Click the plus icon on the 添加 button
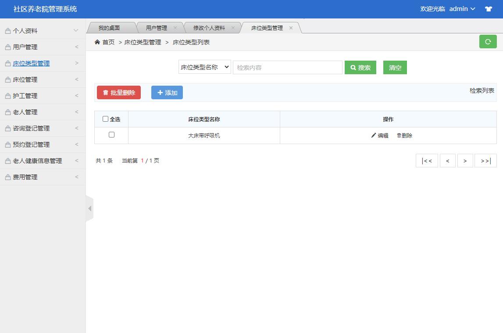This screenshot has width=503, height=333. click(161, 92)
